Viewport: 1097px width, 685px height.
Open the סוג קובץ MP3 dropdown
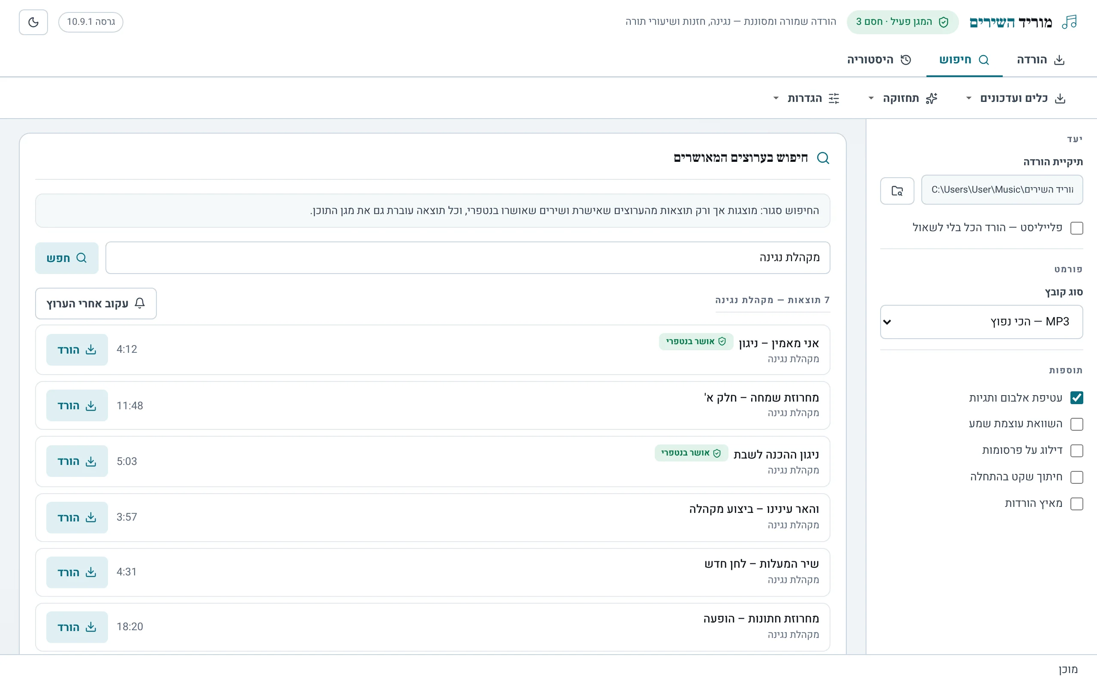[x=981, y=322]
